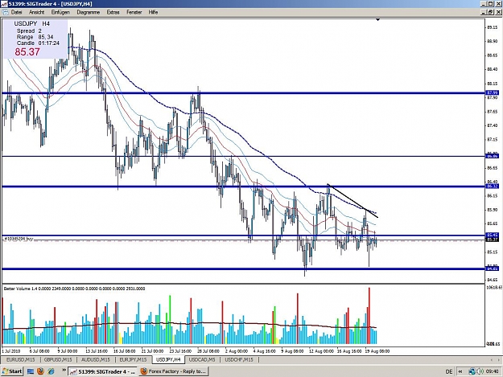503x377 pixels.
Task: Click the Spread 2 info line
Action: (x=29, y=31)
